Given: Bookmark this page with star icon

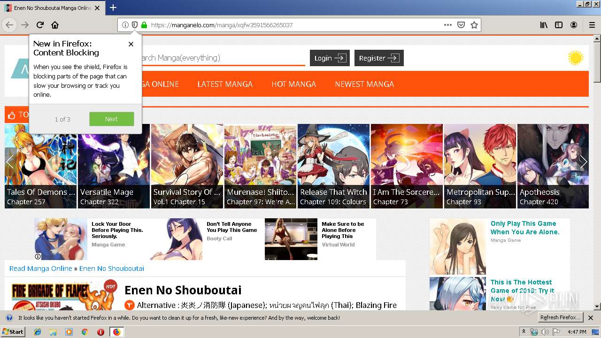Looking at the screenshot, I should (x=474, y=25).
